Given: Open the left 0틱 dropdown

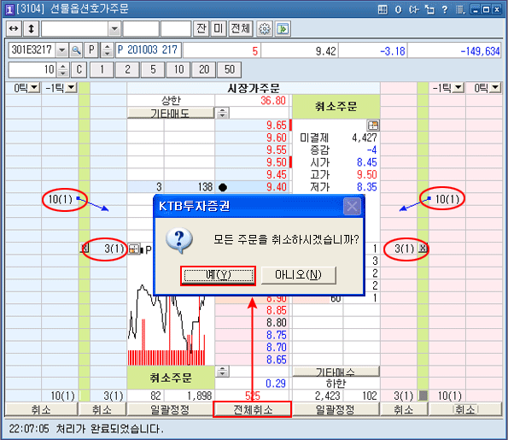Looking at the screenshot, I should point(34,87).
